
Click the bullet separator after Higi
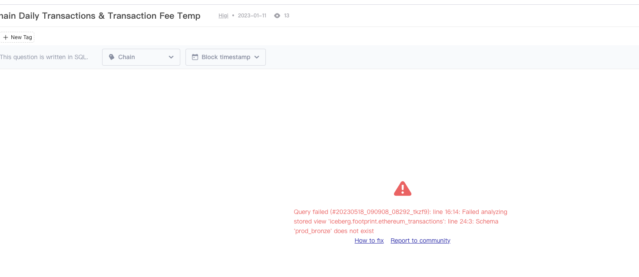pyautogui.click(x=233, y=15)
